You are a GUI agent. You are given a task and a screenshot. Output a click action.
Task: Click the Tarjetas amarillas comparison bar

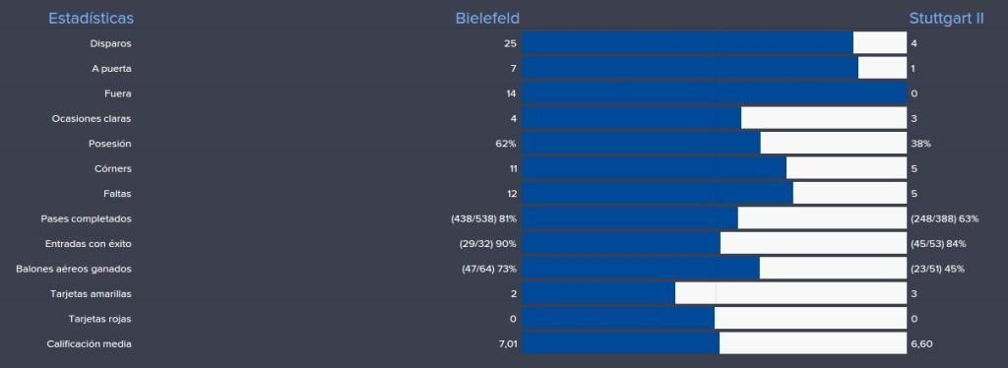coord(715,293)
